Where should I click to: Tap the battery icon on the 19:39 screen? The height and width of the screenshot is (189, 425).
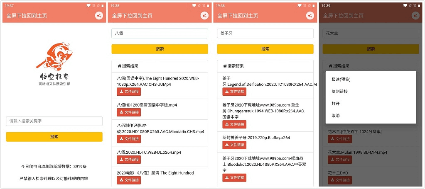click(419, 5)
